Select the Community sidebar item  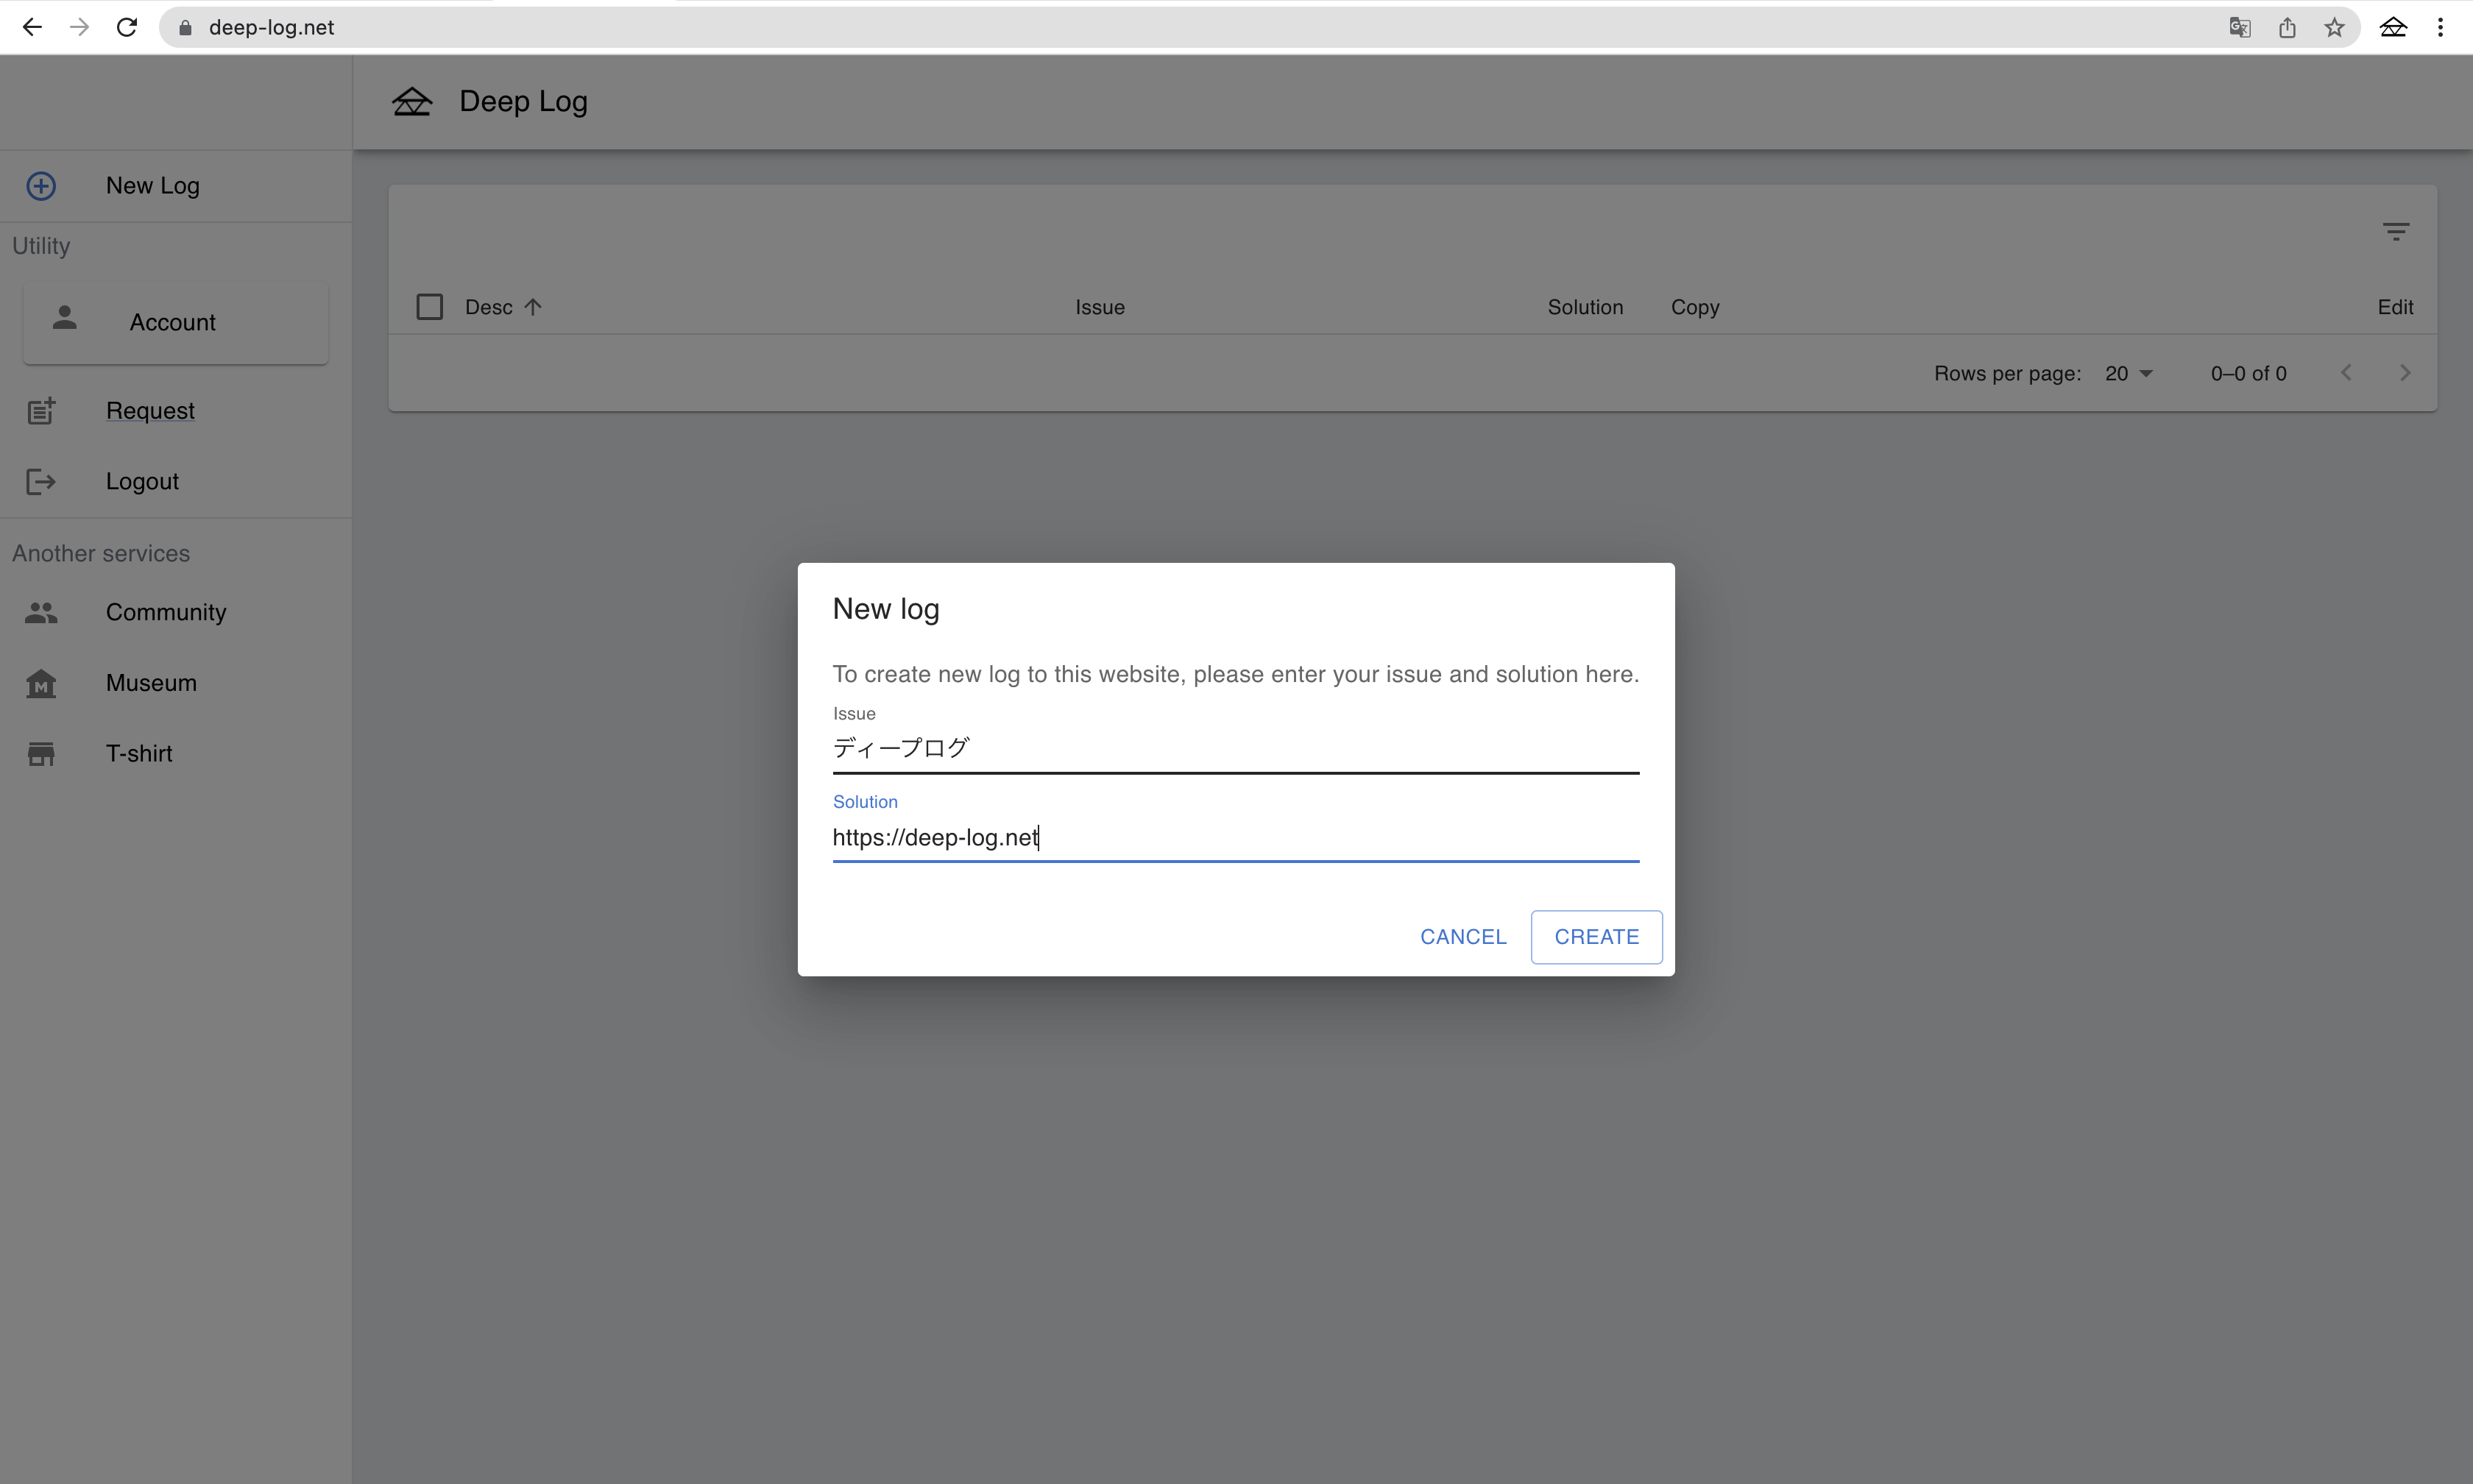coord(166,612)
